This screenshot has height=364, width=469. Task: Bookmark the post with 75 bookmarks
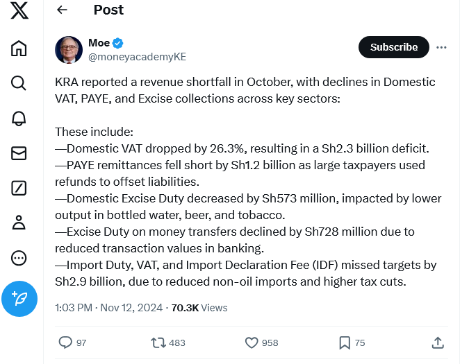pos(345,343)
